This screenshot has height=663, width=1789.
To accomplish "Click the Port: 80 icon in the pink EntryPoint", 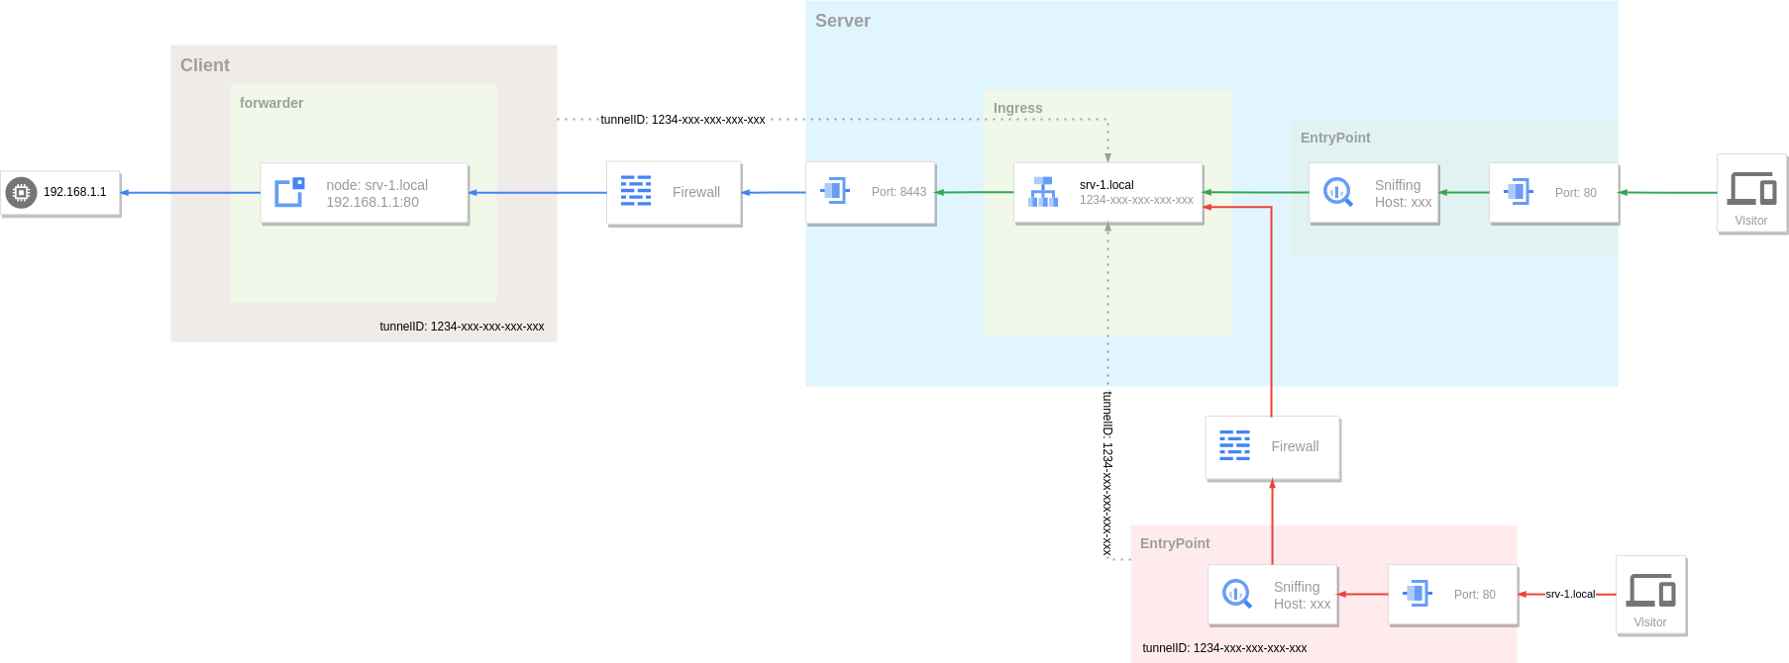I will 1417,594.
